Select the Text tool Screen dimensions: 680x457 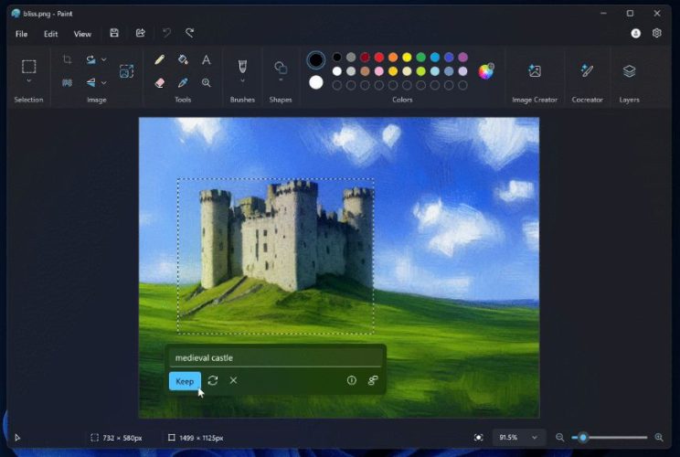(206, 59)
